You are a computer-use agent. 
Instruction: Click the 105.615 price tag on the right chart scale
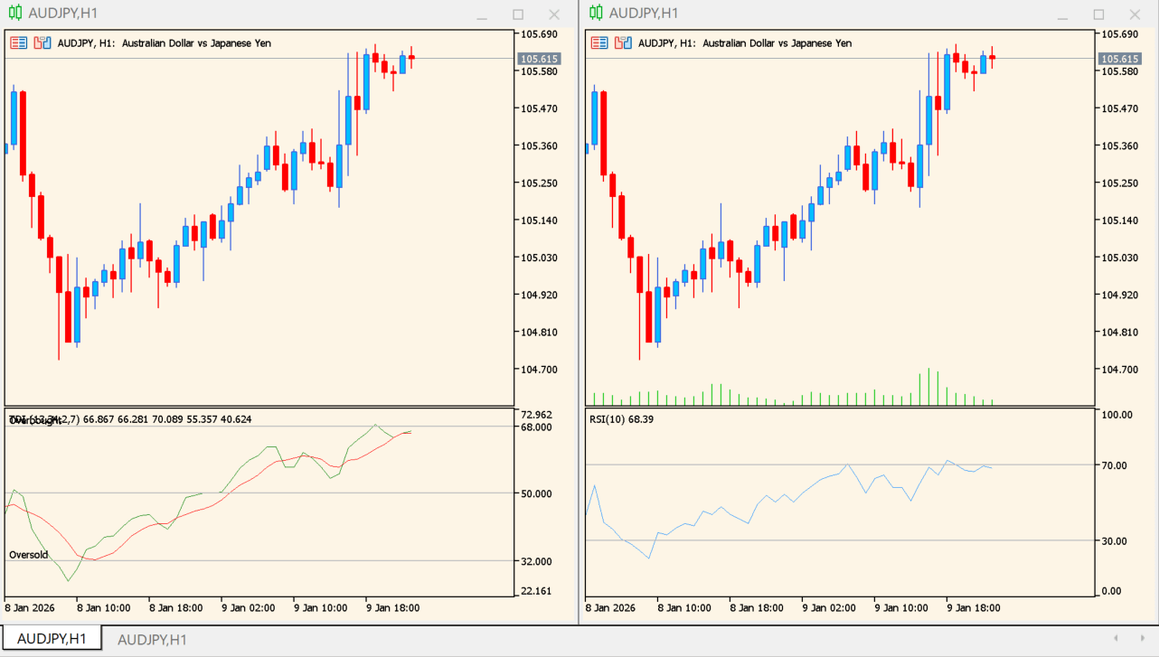(x=1119, y=57)
